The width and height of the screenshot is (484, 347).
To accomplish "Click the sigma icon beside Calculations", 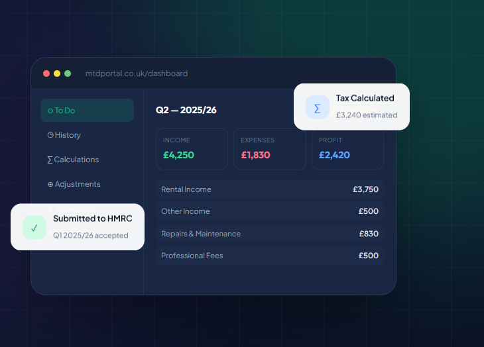I will click(x=50, y=160).
